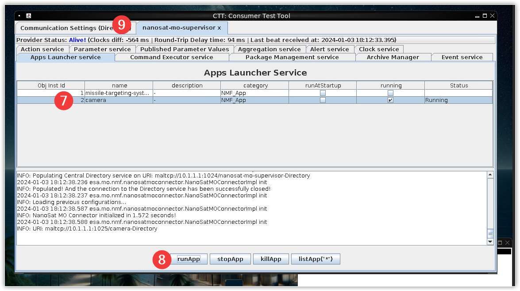Open the Package Management service tab
Viewport: 520px width, 291px height.
(x=292, y=57)
